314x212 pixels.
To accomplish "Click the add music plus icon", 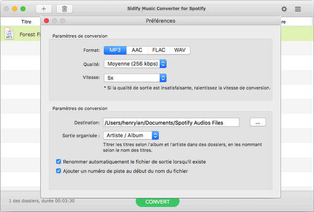I will click(43, 9).
